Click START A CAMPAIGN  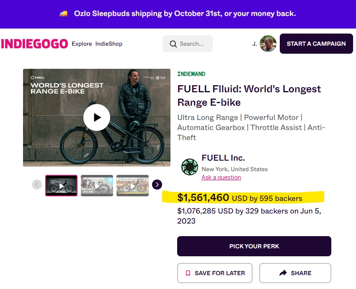pyautogui.click(x=316, y=44)
